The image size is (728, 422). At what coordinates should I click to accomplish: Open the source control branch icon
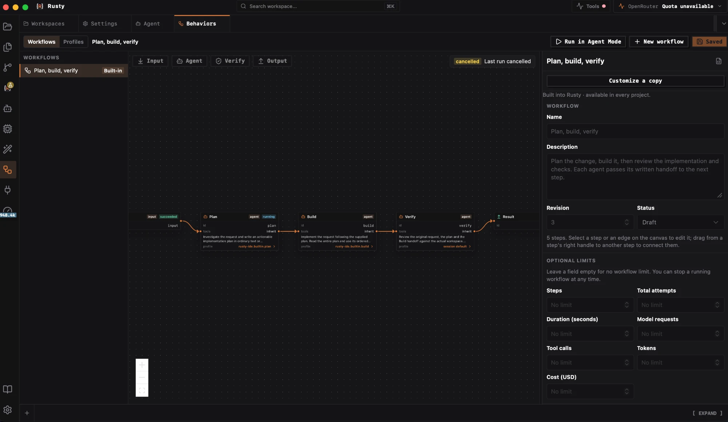(8, 67)
